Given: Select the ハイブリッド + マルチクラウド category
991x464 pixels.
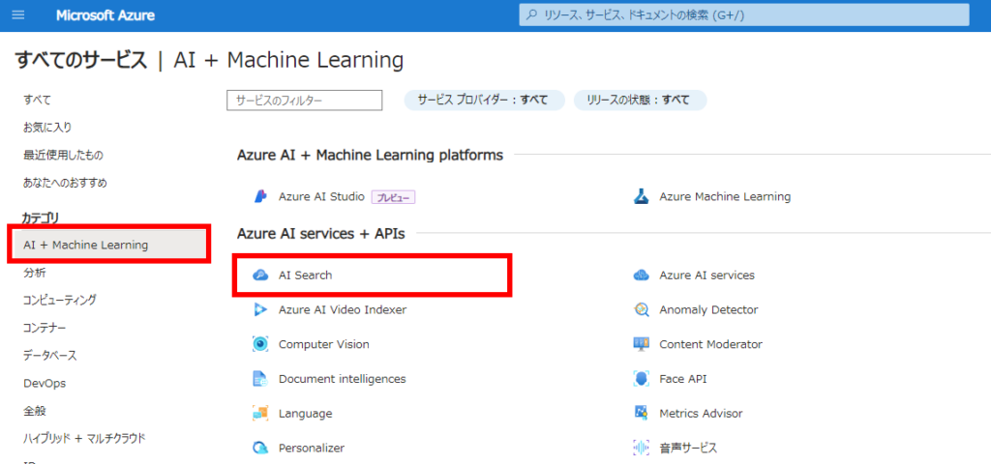Looking at the screenshot, I should tap(84, 438).
